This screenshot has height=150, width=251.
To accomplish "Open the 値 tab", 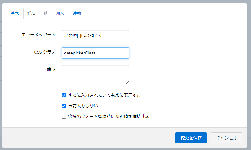I will click(x=46, y=13).
